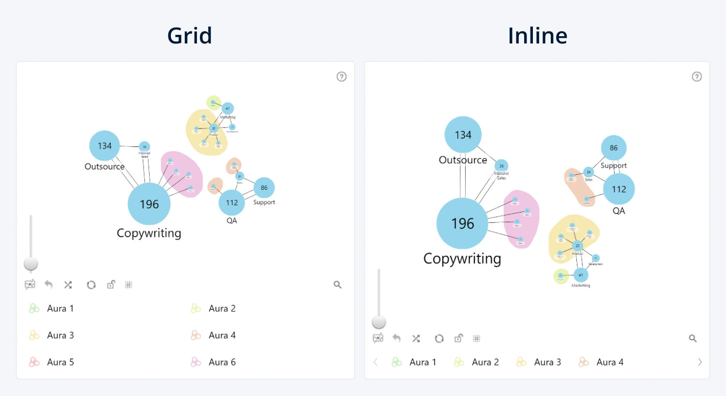Image resolution: width=726 pixels, height=396 pixels.
Task: Enable the grid dots icon in Inline toolbar
Action: [x=477, y=338]
